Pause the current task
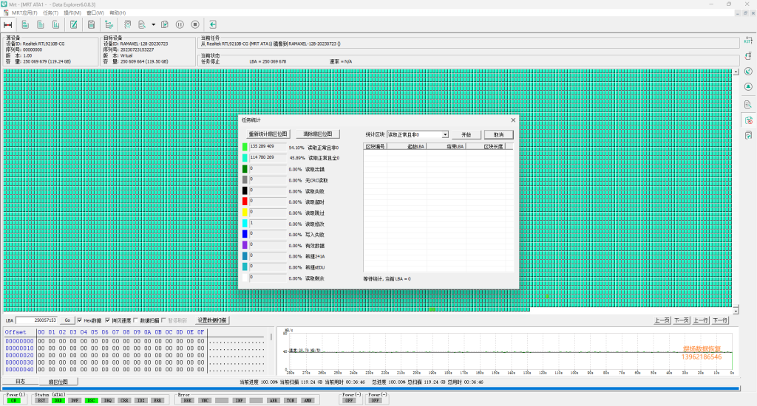757x406 pixels. pyautogui.click(x=180, y=24)
